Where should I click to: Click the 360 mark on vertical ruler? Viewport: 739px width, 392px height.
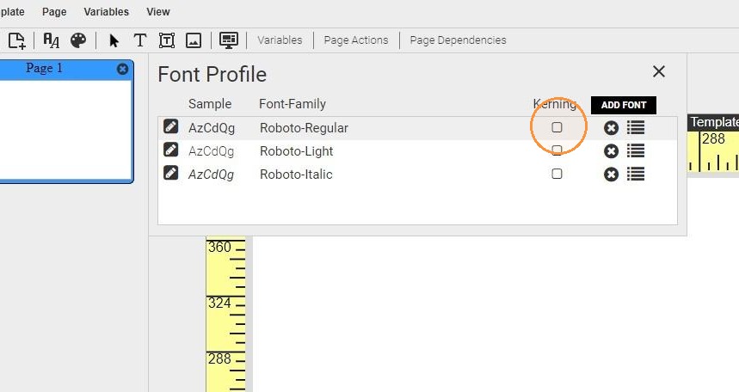click(x=219, y=247)
